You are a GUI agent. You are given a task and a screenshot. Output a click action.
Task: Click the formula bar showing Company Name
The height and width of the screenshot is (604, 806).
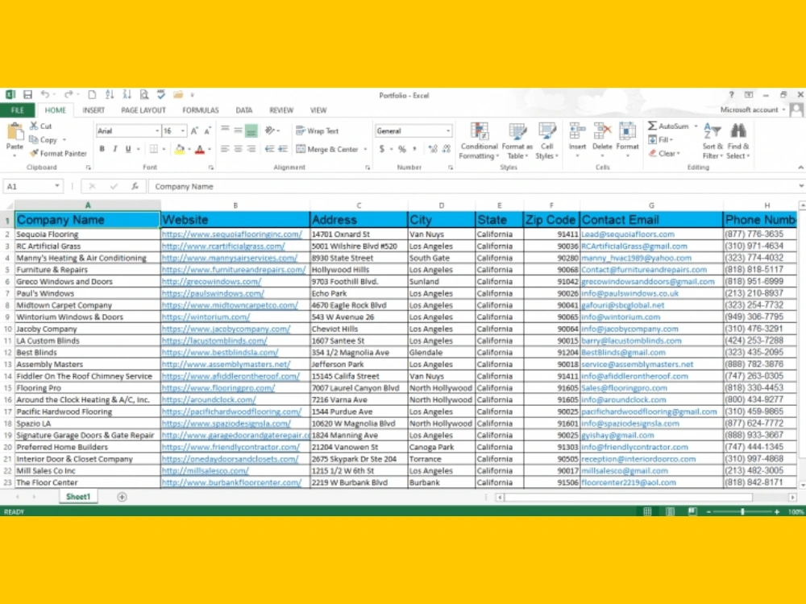click(x=472, y=187)
